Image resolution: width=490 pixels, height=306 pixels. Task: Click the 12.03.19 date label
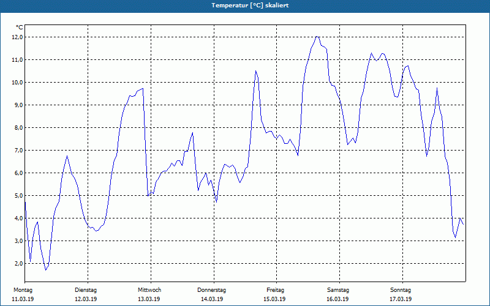point(86,299)
